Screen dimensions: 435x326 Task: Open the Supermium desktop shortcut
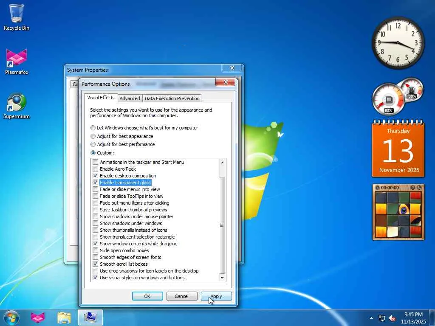[x=17, y=106]
